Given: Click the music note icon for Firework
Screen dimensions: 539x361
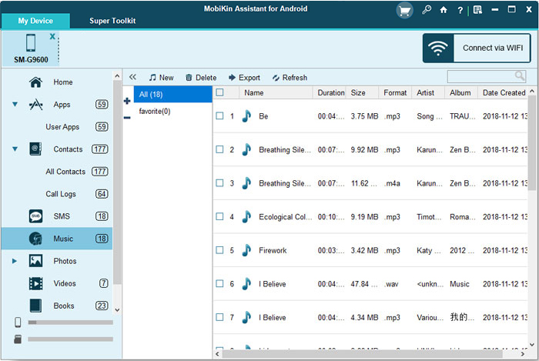Looking at the screenshot, I should tap(246, 250).
